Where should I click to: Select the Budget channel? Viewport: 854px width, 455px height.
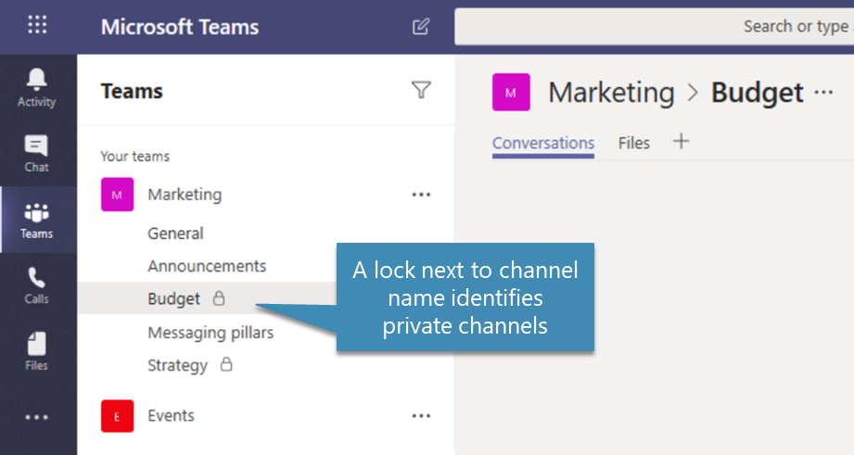173,298
